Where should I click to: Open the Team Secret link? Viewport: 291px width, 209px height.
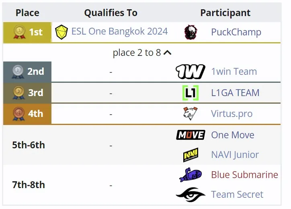coord(237,195)
